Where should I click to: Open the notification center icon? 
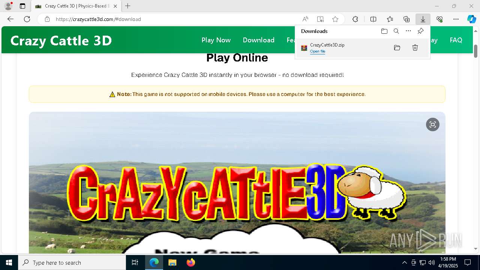[468, 262]
